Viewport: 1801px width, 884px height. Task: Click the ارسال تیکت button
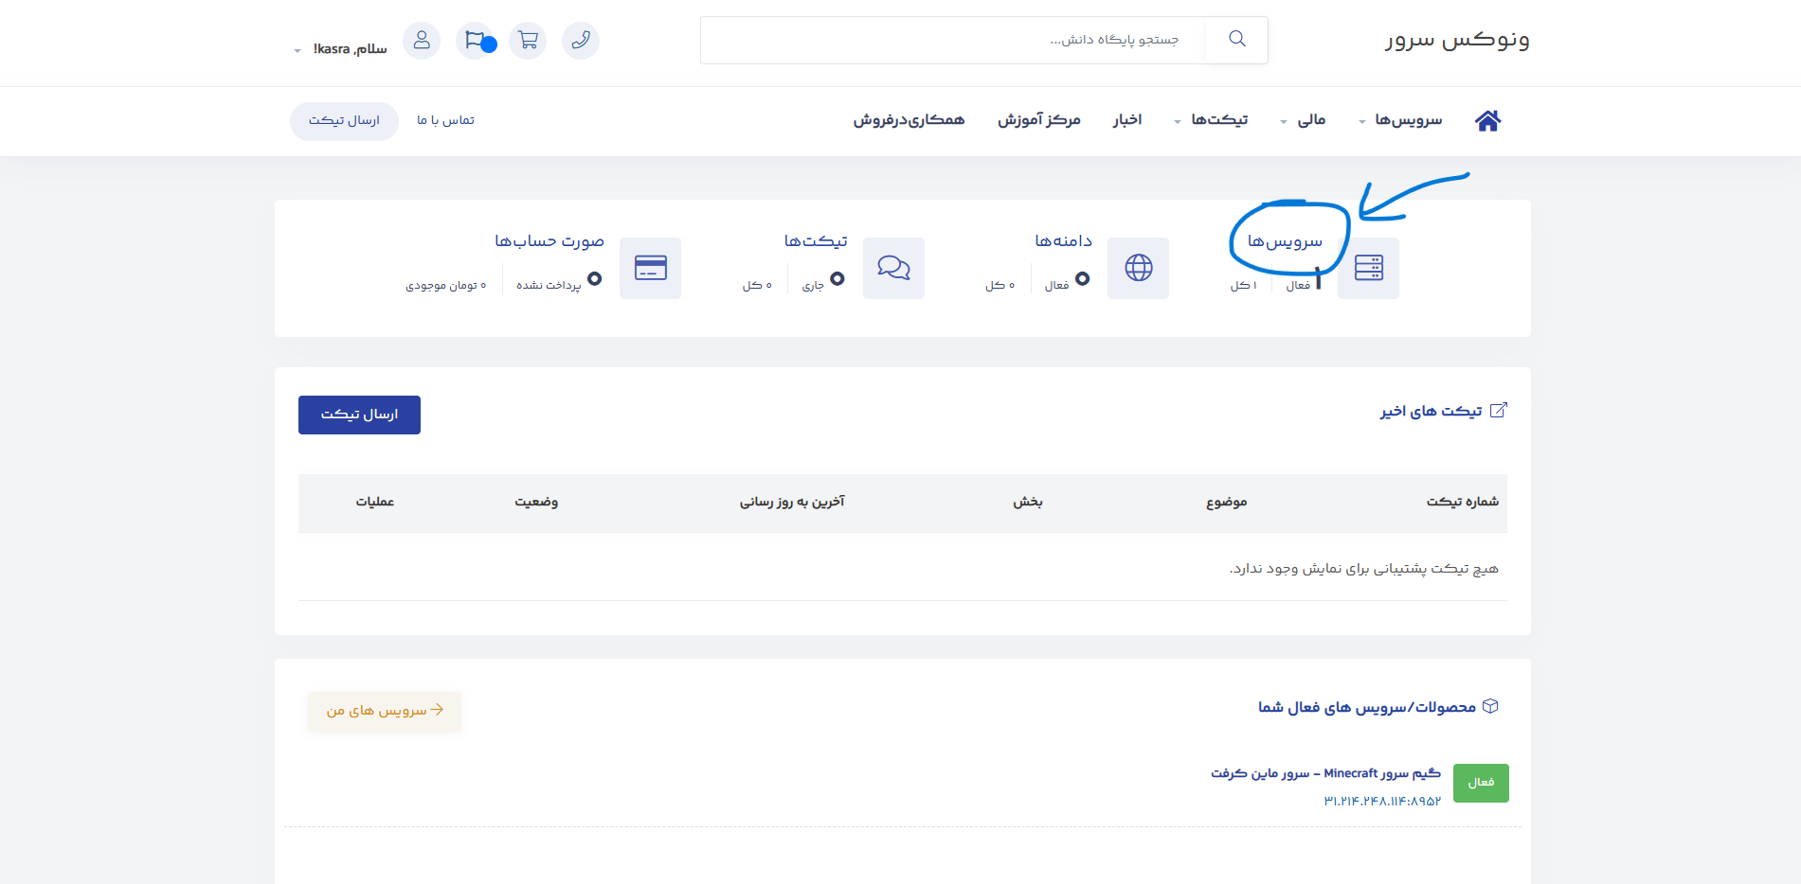click(x=359, y=415)
